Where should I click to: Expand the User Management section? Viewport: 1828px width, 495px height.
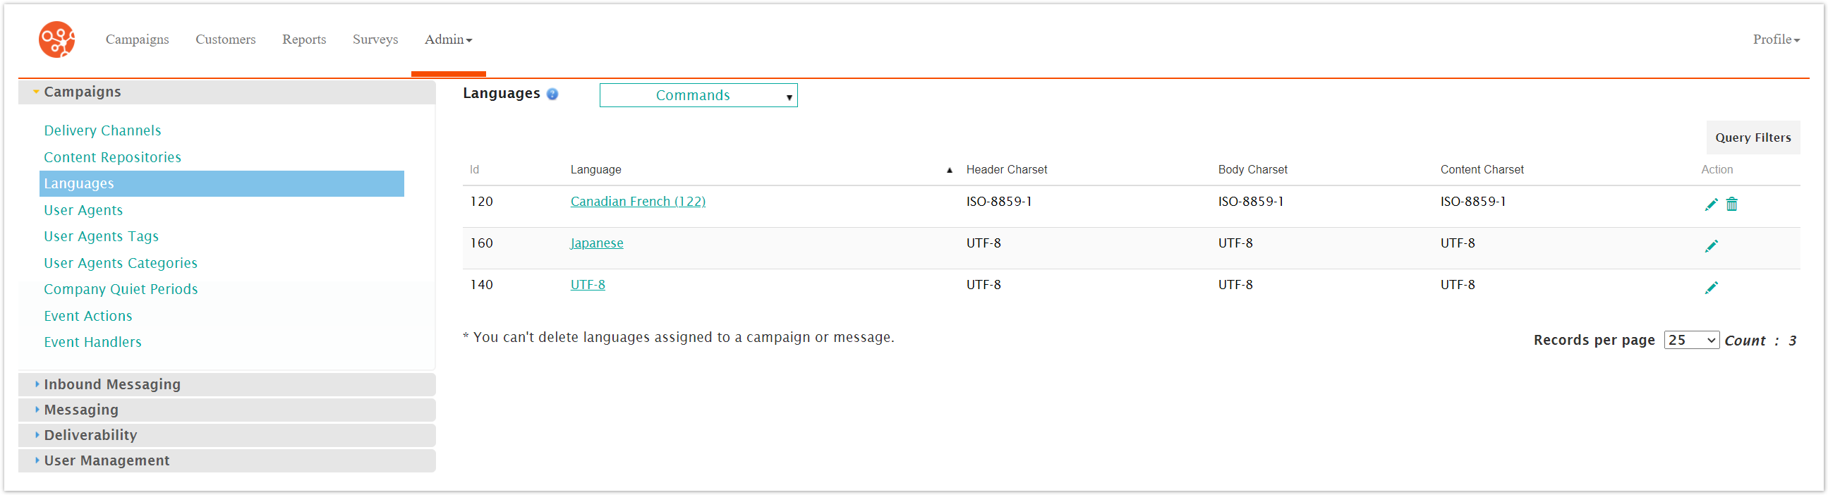[x=107, y=461]
